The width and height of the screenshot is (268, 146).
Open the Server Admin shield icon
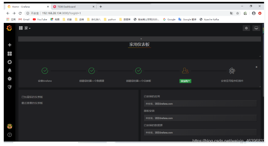point(10,87)
